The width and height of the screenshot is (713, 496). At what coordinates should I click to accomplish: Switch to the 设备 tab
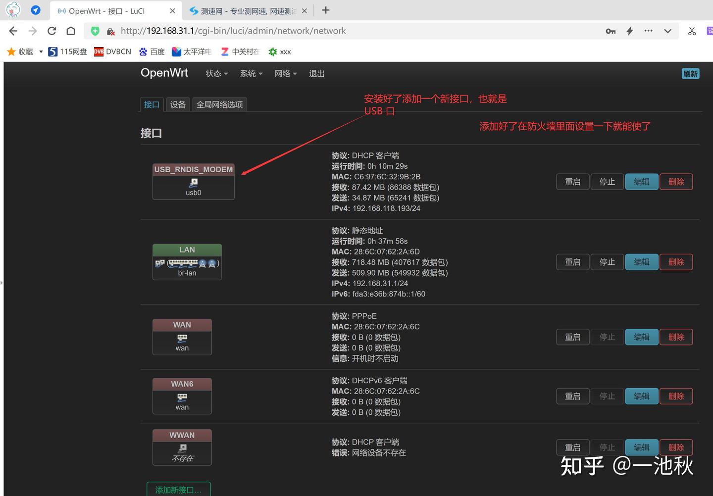pyautogui.click(x=178, y=104)
